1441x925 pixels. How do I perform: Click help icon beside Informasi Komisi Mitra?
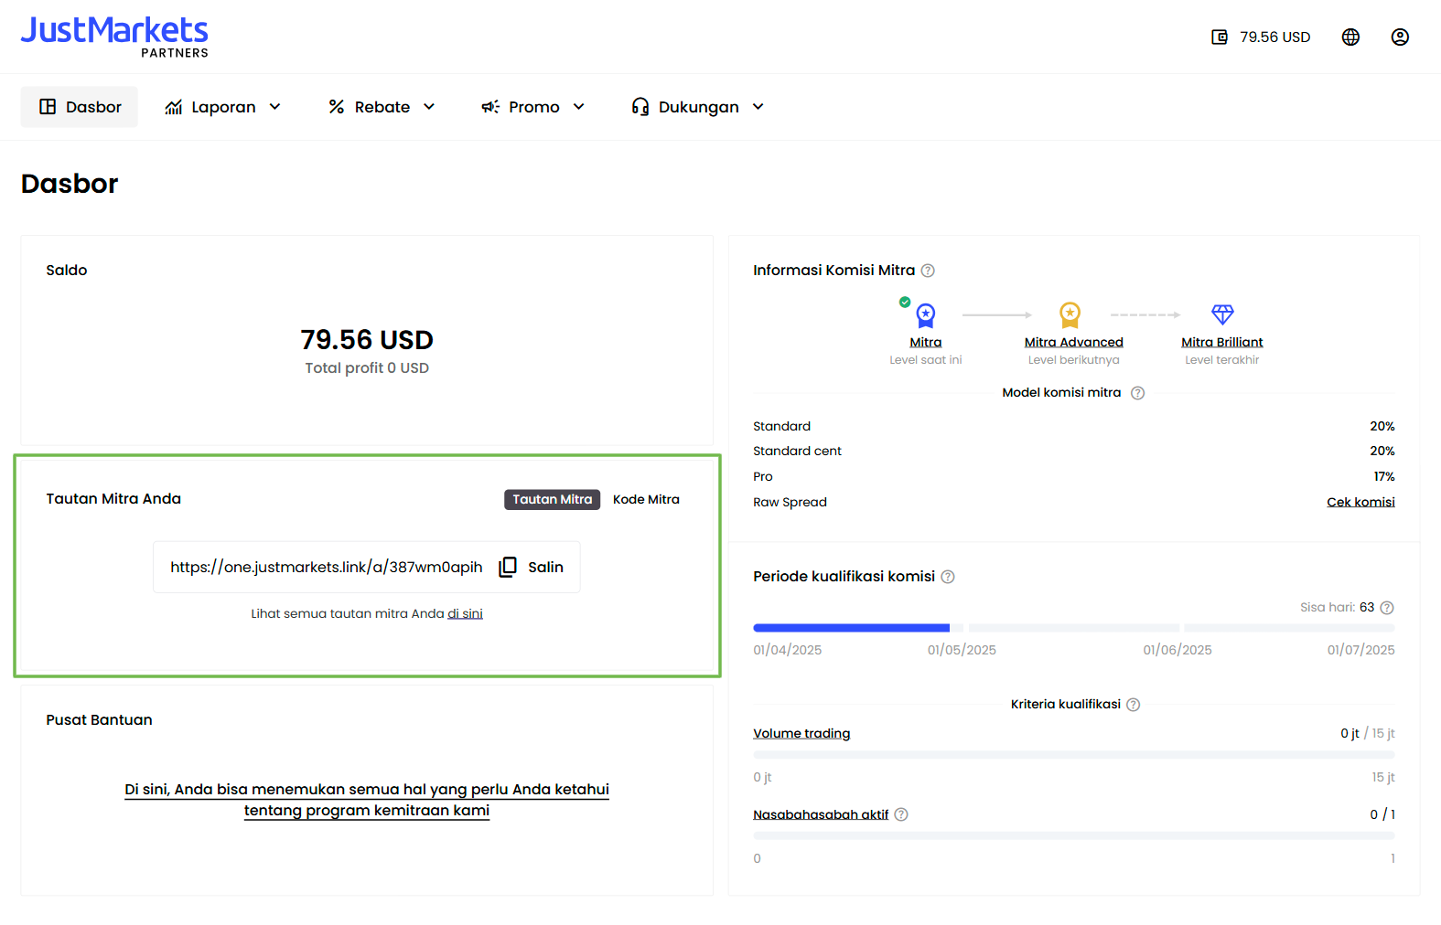tap(928, 271)
